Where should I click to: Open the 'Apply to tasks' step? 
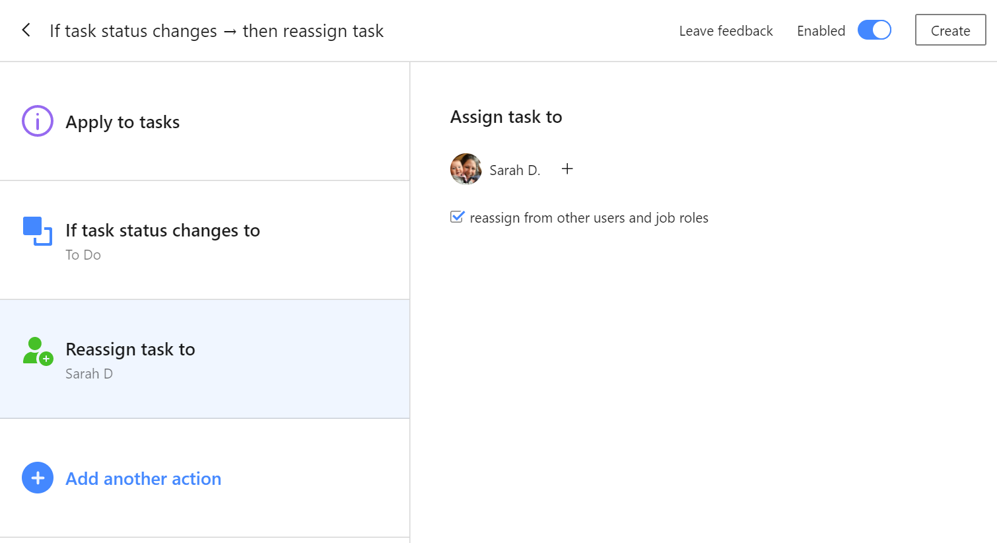pos(123,122)
